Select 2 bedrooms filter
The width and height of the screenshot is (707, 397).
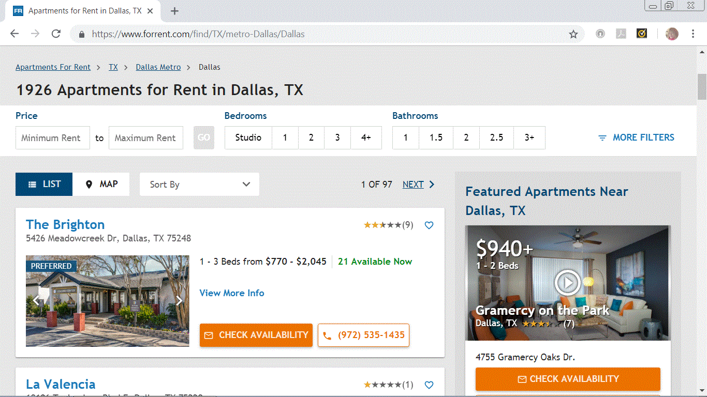click(311, 138)
